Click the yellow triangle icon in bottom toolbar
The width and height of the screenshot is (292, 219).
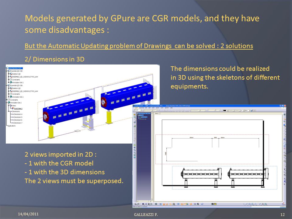pyautogui.click(x=215, y=204)
